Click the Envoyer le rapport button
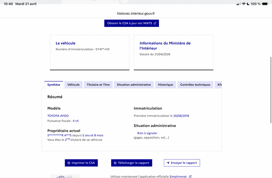 pyautogui.click(x=182, y=163)
